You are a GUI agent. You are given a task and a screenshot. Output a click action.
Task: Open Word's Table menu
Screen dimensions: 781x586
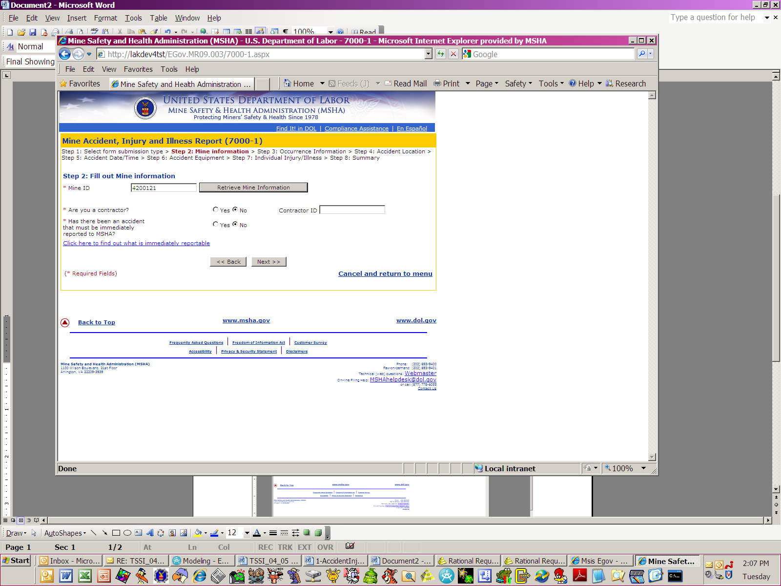tap(159, 18)
